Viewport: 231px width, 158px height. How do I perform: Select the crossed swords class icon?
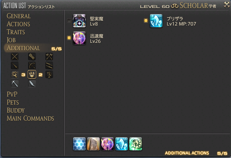pos(15,57)
